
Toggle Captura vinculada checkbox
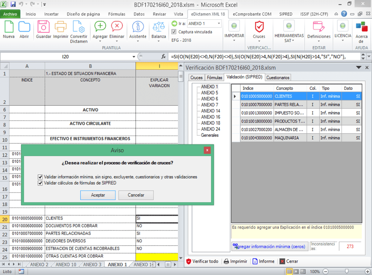click(x=174, y=32)
